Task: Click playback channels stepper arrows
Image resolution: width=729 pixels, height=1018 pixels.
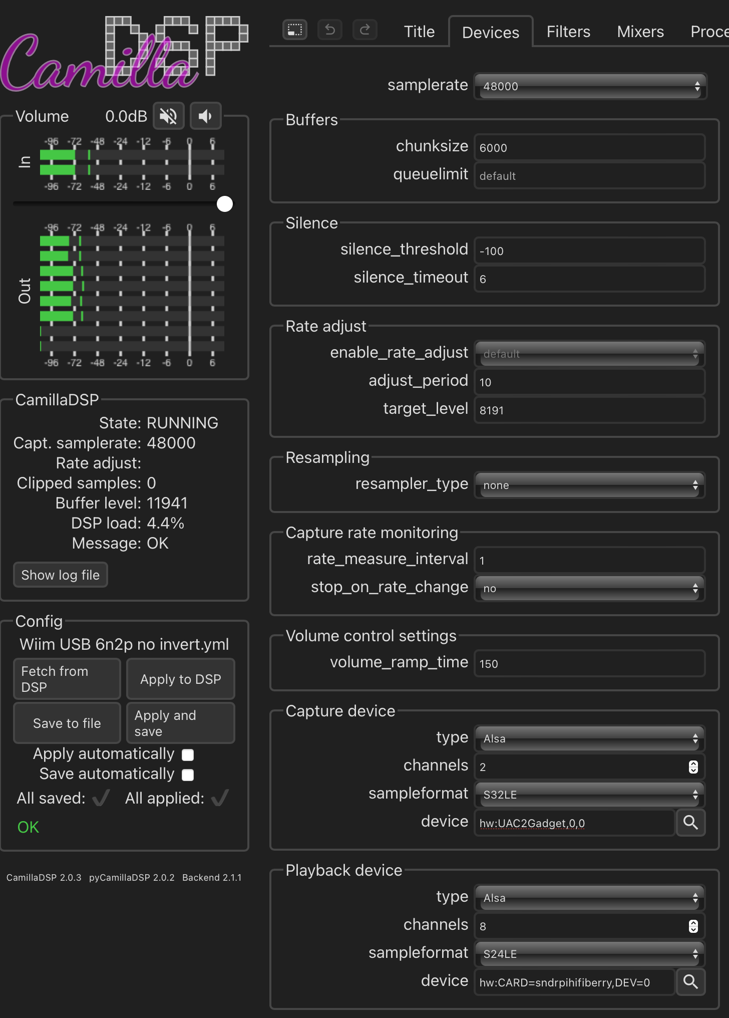Action: tap(693, 926)
